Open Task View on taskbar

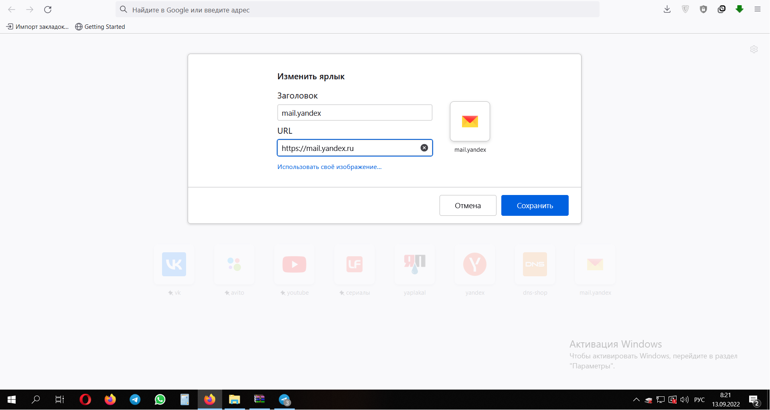point(60,400)
